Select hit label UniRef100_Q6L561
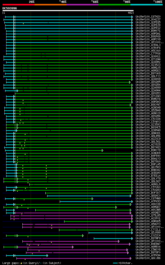The image size is (165, 265). click(x=148, y=142)
